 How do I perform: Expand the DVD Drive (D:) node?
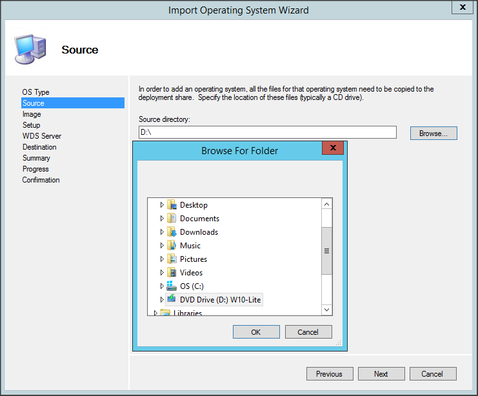point(163,299)
